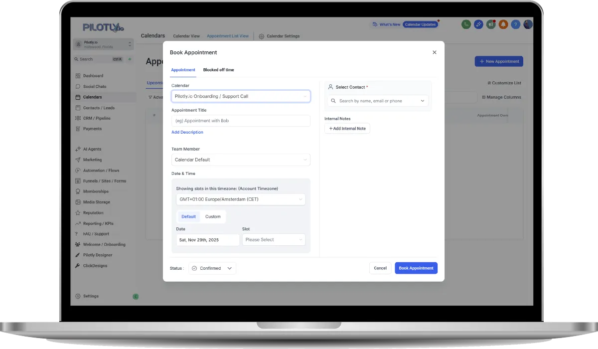Viewport: 598px width, 349px height.
Task: Click the Reputation star icon
Action: (x=78, y=213)
